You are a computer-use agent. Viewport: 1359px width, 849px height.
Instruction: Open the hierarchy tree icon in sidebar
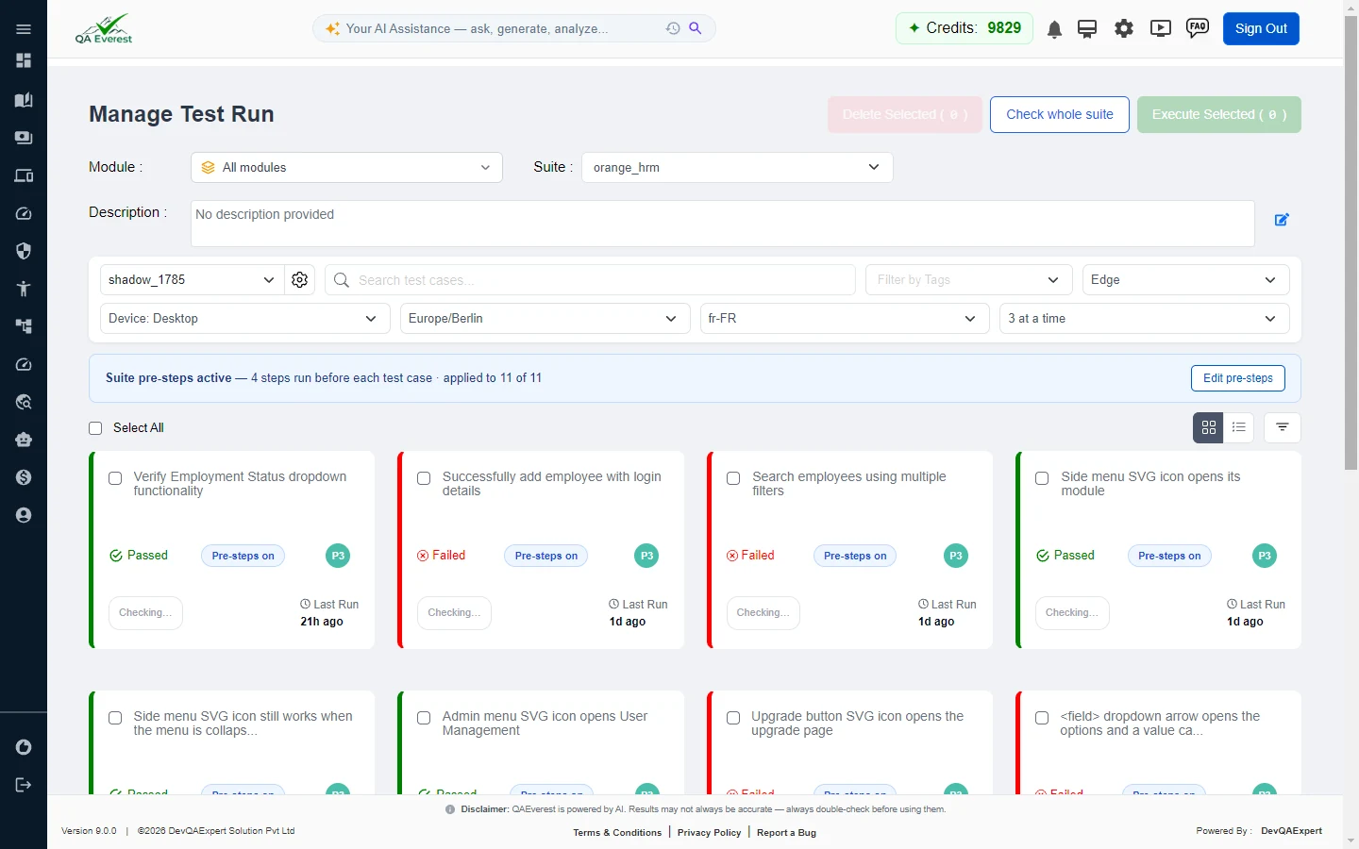pos(24,326)
